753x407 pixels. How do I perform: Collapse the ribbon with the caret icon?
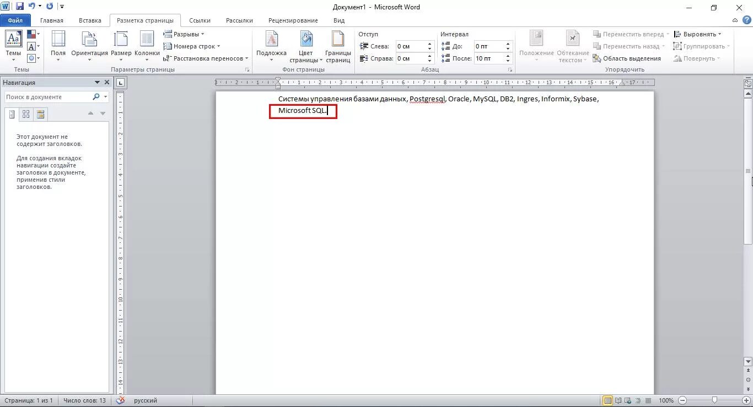[735, 20]
